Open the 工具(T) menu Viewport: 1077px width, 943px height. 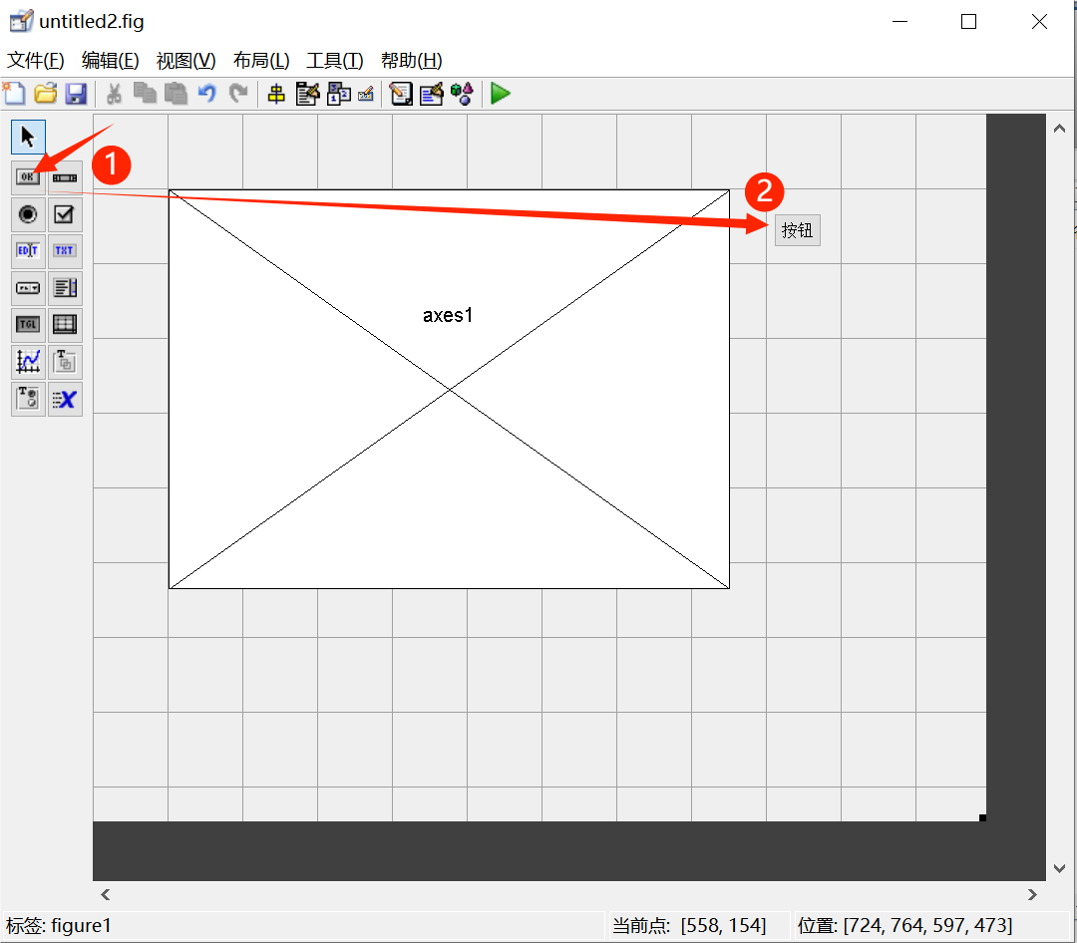(334, 60)
